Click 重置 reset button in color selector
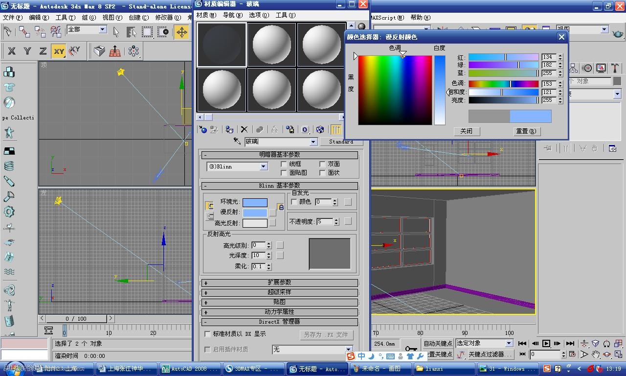Screen dimensions: 626x376 tap(526, 131)
